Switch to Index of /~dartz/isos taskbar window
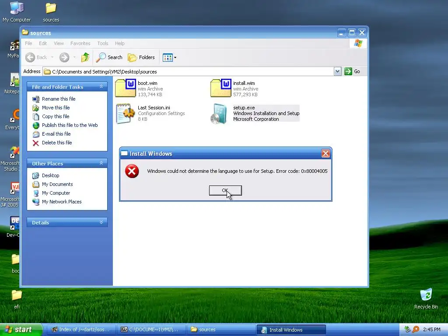This screenshot has width=448, height=336. pyautogui.click(x=81, y=330)
